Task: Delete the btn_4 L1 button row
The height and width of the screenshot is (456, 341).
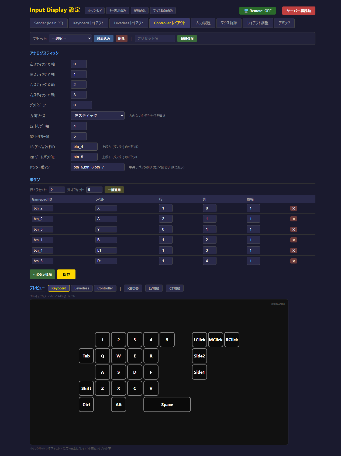Action: pyautogui.click(x=294, y=251)
